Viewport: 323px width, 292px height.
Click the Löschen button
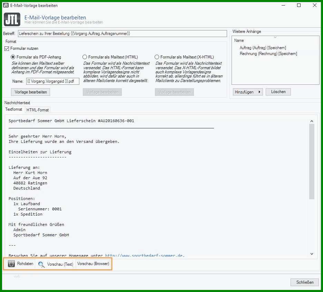tap(278, 92)
